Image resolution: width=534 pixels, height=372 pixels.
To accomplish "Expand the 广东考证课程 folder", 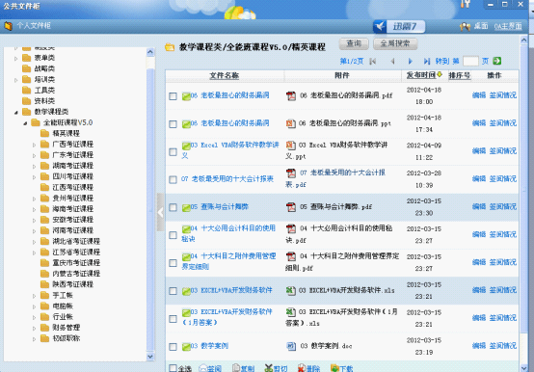I will [34, 155].
